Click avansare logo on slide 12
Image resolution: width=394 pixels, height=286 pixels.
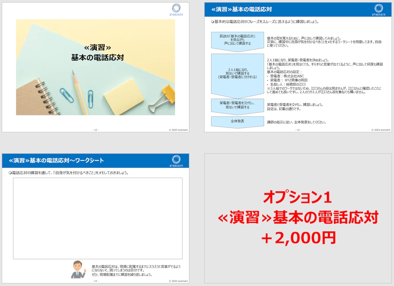coord(176,10)
